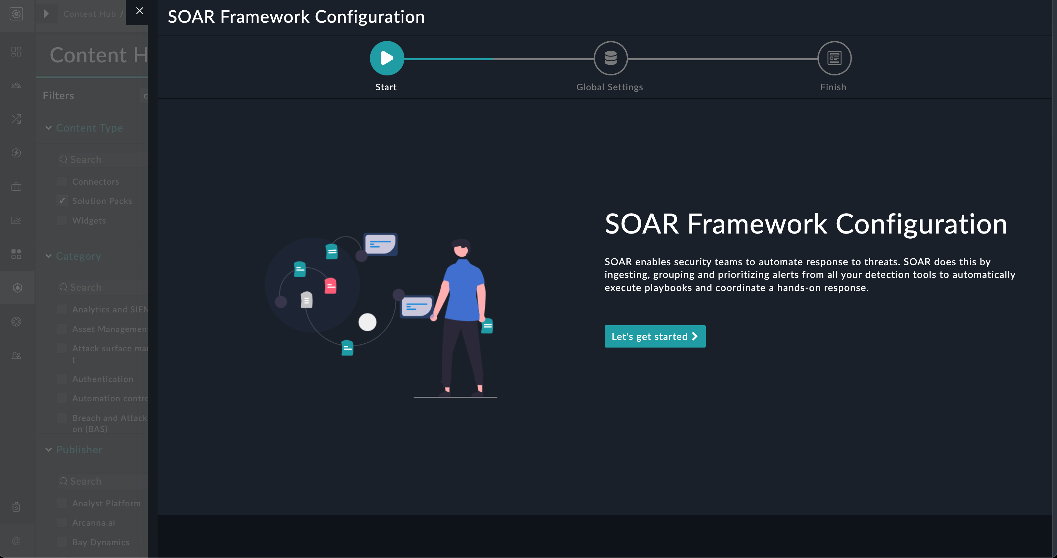This screenshot has width=1057, height=558.
Task: Open the reports chart icon in sidebar
Action: 17,220
